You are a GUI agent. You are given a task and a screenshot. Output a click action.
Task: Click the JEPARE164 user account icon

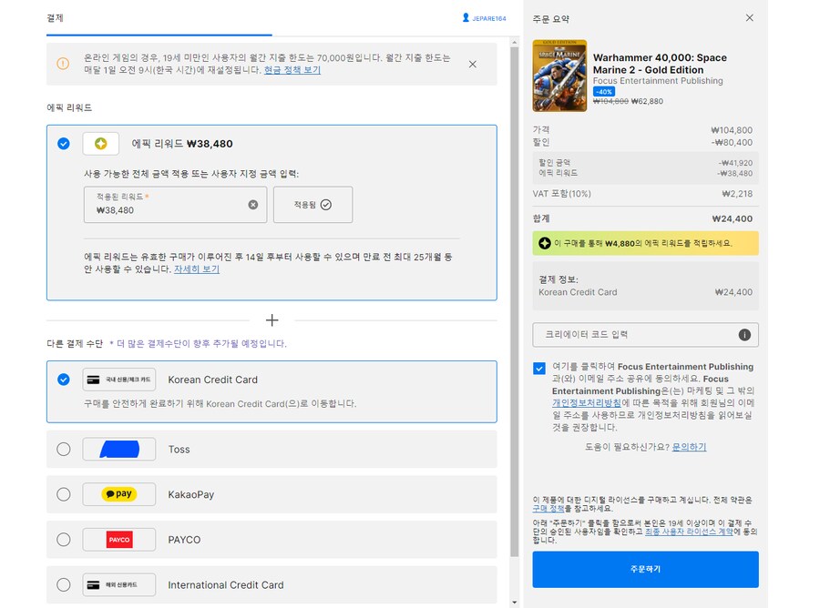pyautogui.click(x=466, y=18)
